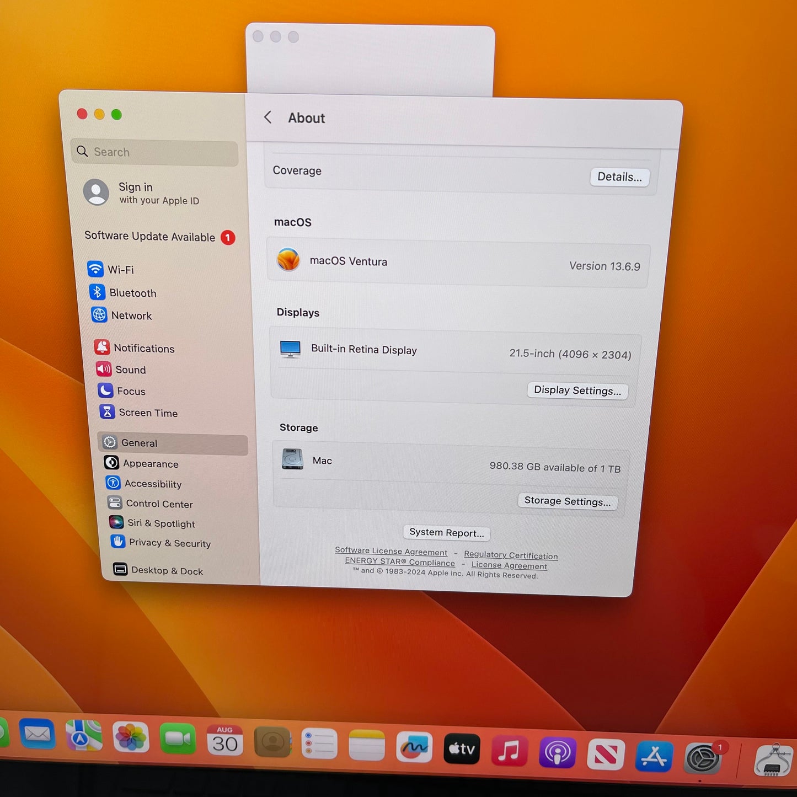Open News from the Dock

pos(605,755)
